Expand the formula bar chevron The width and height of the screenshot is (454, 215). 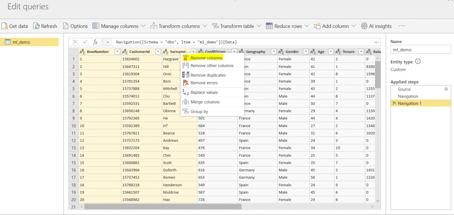pyautogui.click(x=376, y=42)
